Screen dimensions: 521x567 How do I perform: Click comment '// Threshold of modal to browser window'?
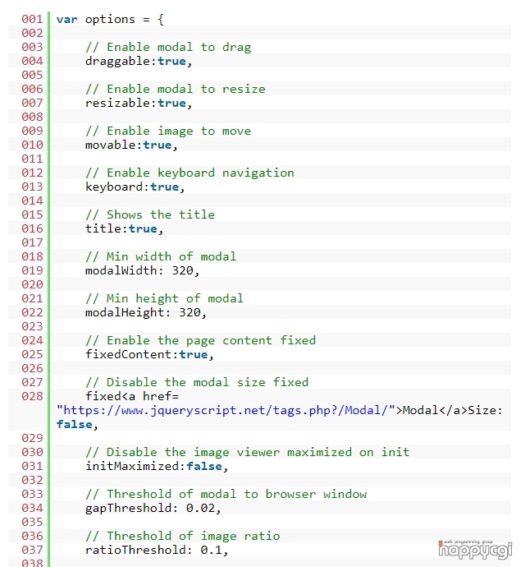[x=226, y=495]
